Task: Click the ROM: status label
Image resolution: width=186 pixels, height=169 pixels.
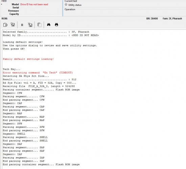Action: 4,19
